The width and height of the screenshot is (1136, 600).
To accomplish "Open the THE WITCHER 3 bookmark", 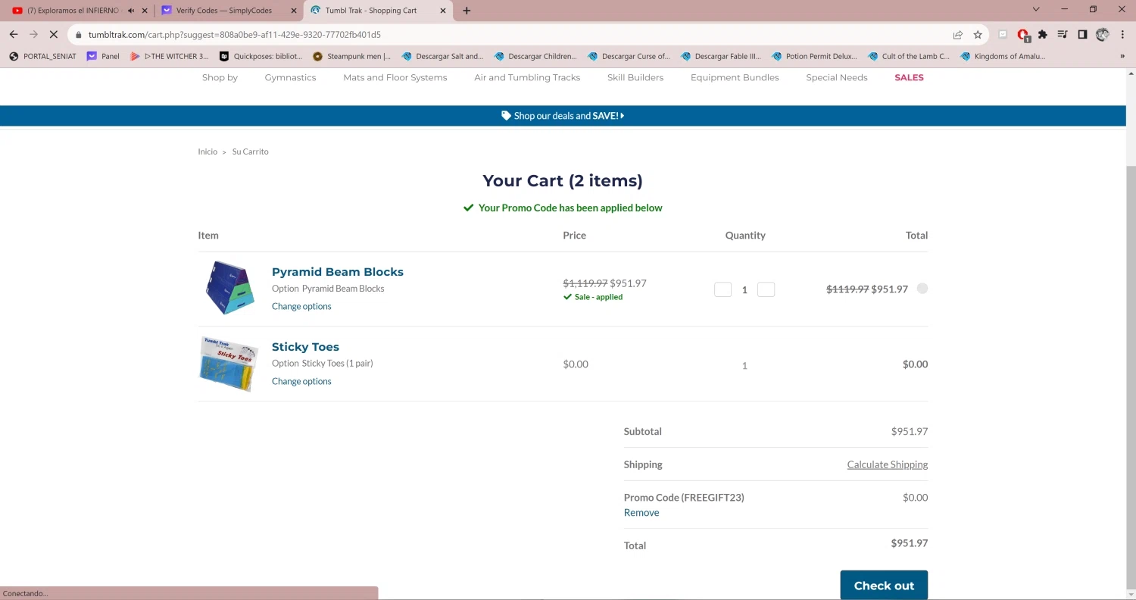I will tap(170, 56).
